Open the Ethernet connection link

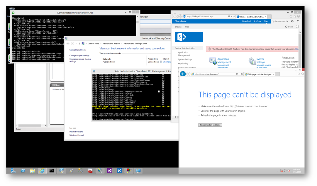[166, 62]
